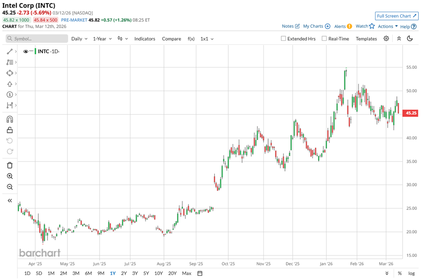Open chart settings gear
Viewport: 424px width, 280px height.
click(386, 38)
